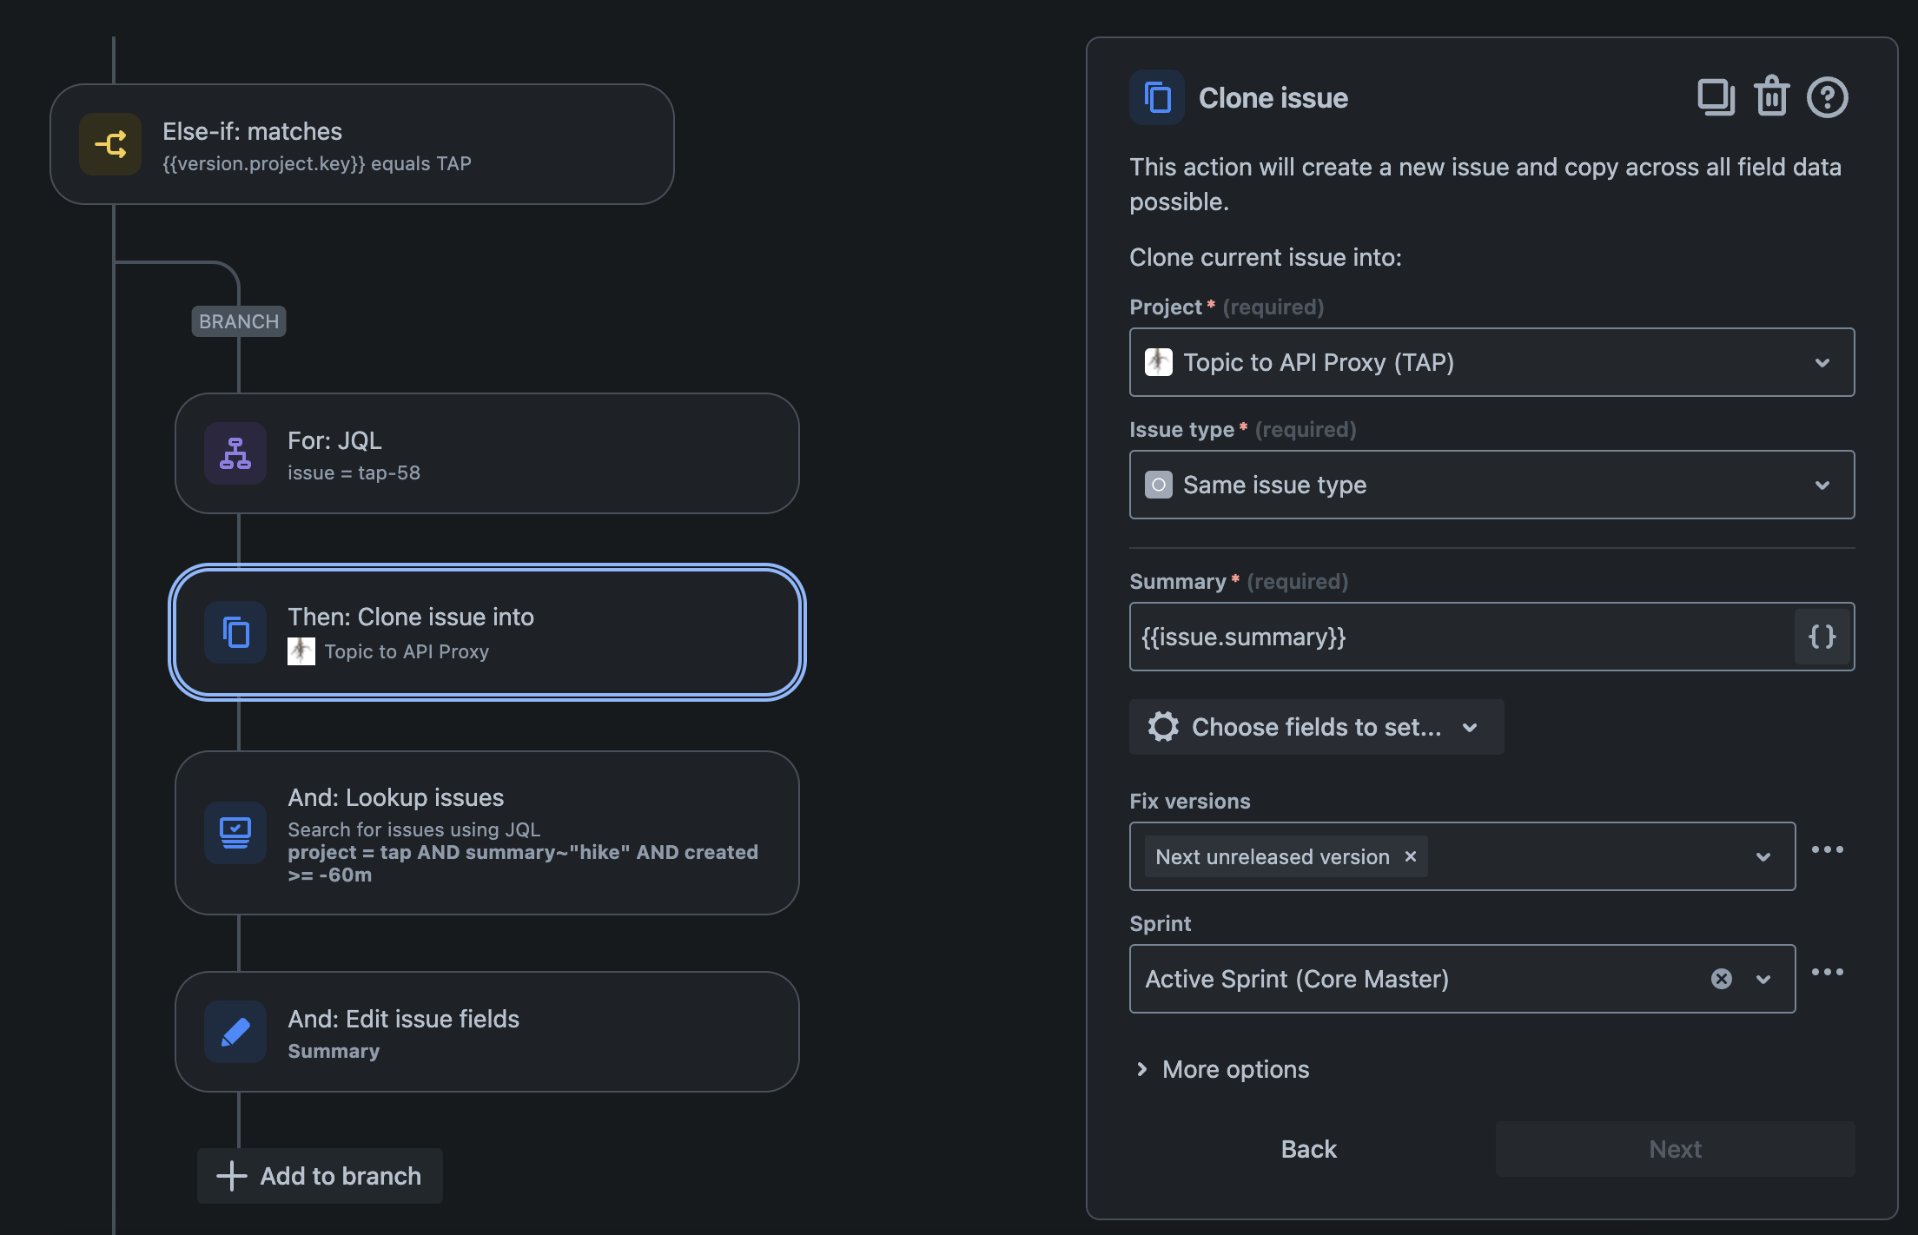
Task: Expand the More options section
Action: point(1223,1069)
